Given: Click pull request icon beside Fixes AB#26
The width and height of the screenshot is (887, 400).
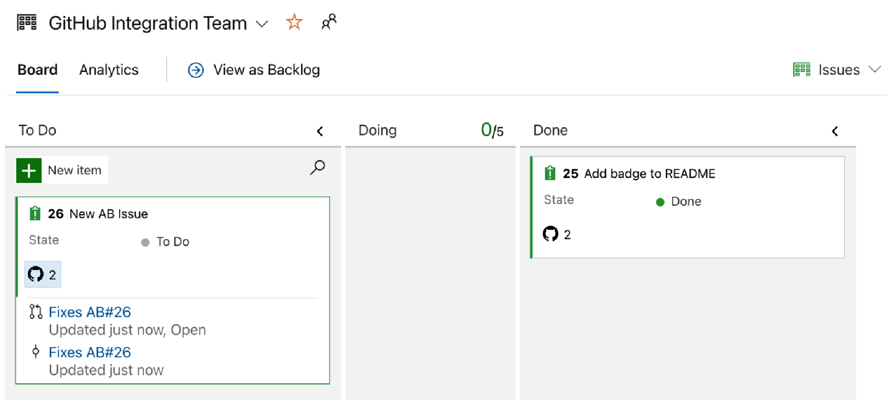Looking at the screenshot, I should [36, 312].
